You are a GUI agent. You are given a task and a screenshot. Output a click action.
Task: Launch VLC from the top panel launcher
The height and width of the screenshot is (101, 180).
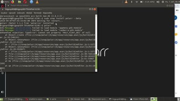coord(37,2)
